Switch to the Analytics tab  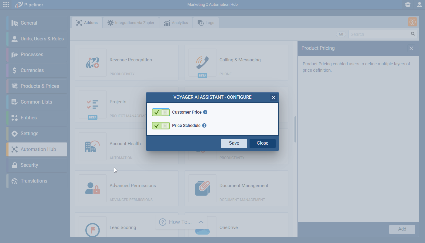click(176, 23)
